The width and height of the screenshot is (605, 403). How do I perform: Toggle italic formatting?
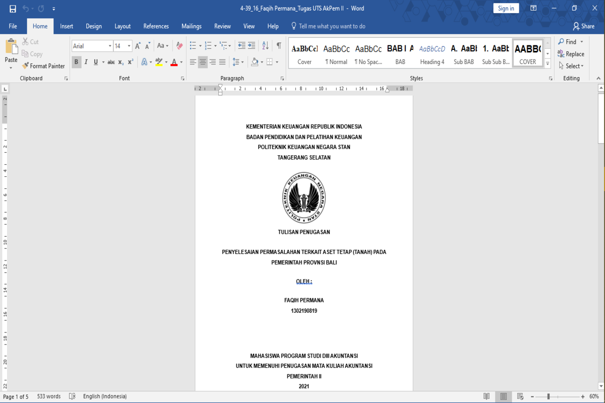[x=86, y=62]
